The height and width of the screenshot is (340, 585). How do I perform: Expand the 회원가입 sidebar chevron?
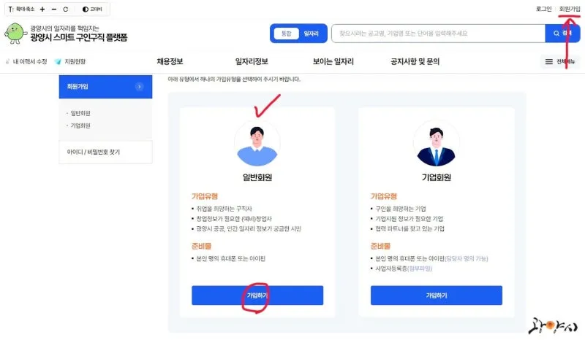click(x=140, y=87)
